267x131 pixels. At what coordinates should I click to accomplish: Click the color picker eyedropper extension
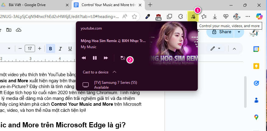click(148, 16)
